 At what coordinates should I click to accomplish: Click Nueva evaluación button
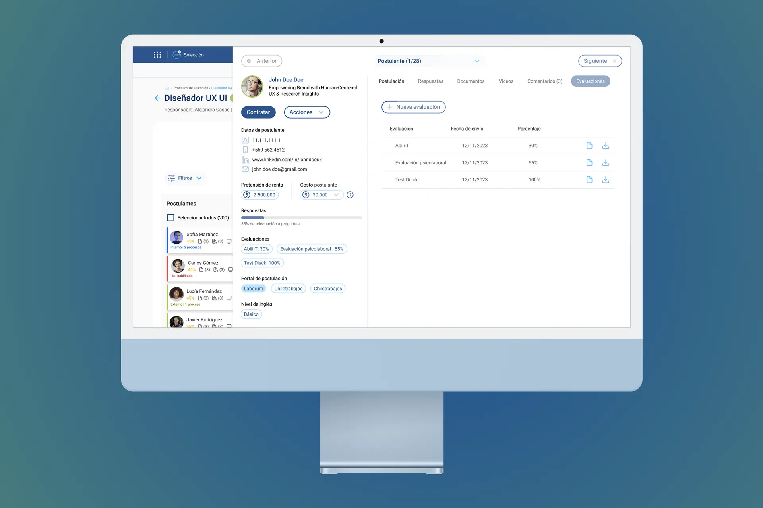coord(413,107)
